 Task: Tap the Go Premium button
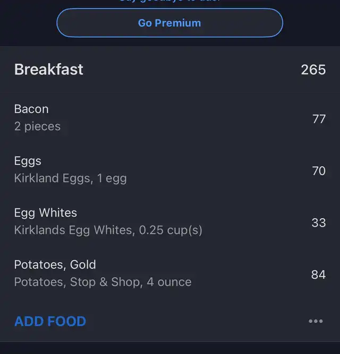tap(169, 23)
